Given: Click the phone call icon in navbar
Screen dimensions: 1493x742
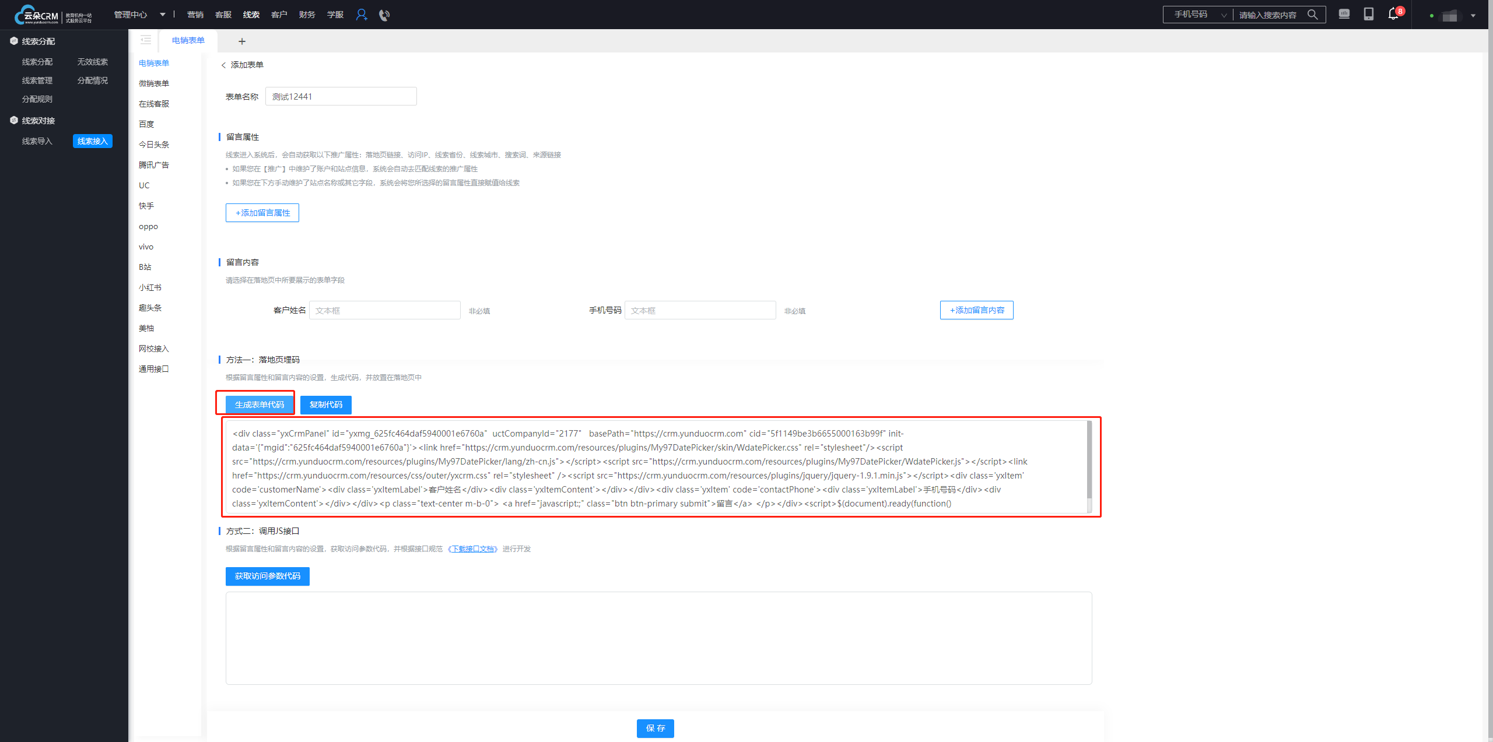Looking at the screenshot, I should [384, 15].
